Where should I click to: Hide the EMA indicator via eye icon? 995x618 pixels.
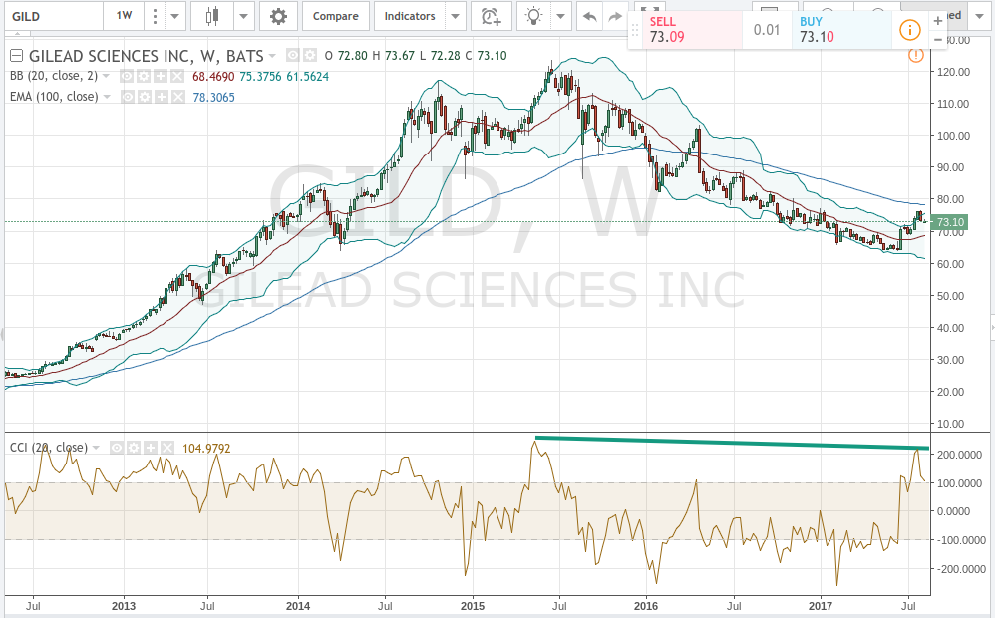128,97
